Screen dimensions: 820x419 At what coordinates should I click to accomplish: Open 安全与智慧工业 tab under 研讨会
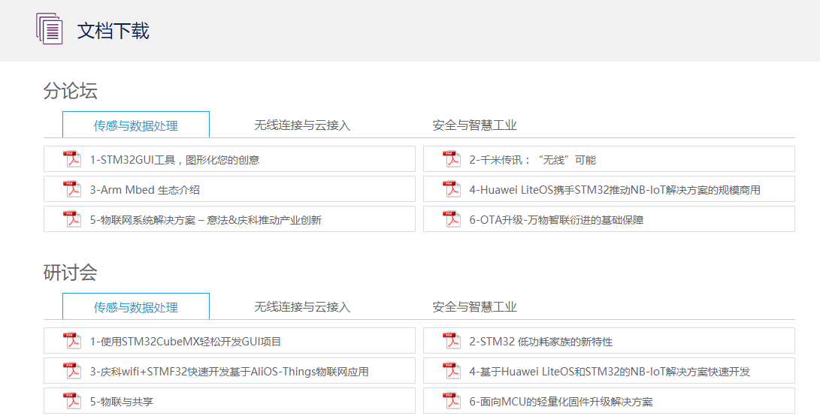click(474, 307)
